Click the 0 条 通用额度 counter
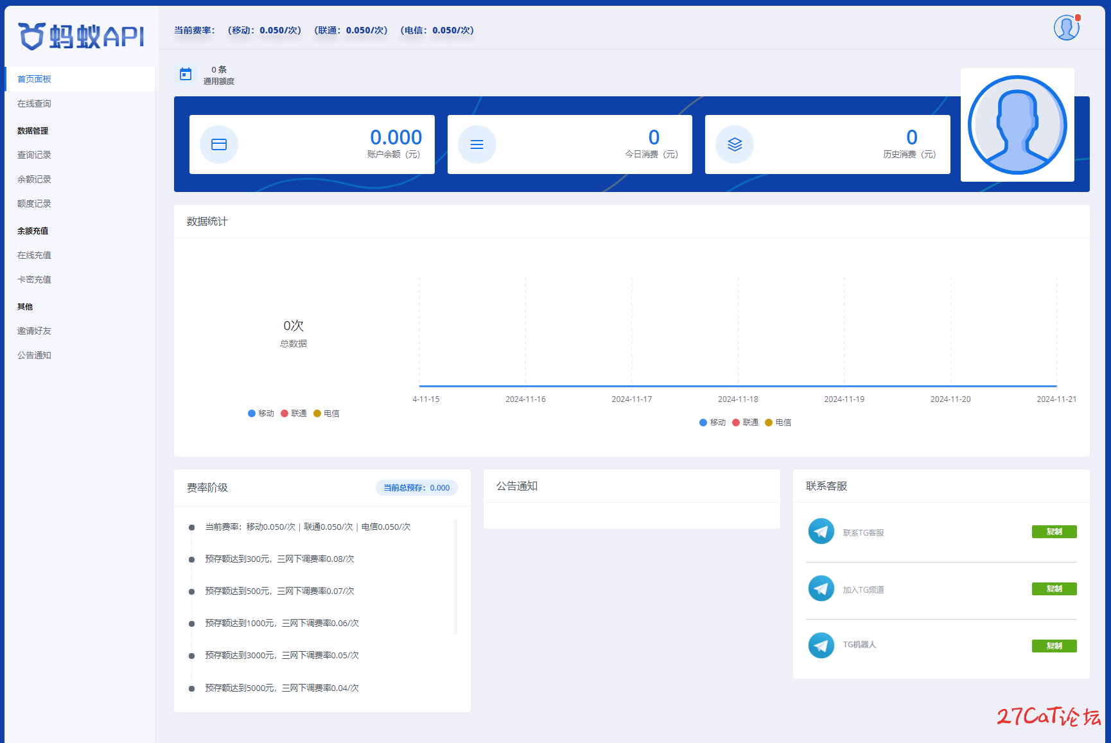Image resolution: width=1111 pixels, height=743 pixels. pyautogui.click(x=219, y=75)
